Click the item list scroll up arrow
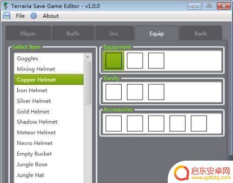The image size is (233, 183). pyautogui.click(x=88, y=57)
